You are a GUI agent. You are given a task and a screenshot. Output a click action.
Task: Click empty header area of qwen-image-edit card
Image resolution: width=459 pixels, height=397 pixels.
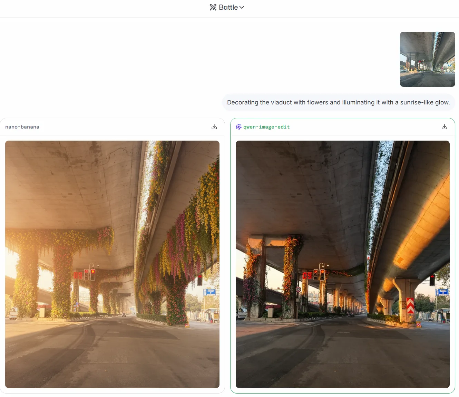point(362,127)
